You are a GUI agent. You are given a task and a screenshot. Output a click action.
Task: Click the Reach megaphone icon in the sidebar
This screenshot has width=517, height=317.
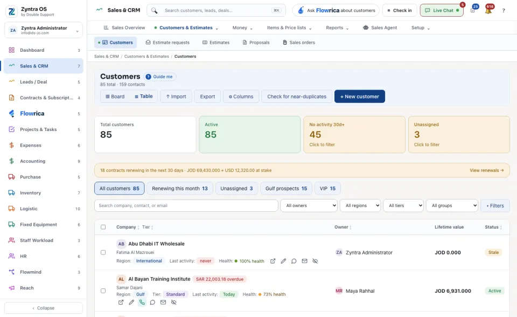[11, 288]
